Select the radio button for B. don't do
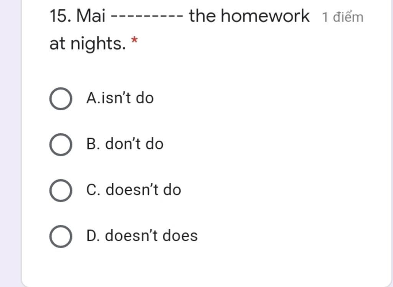 61,144
